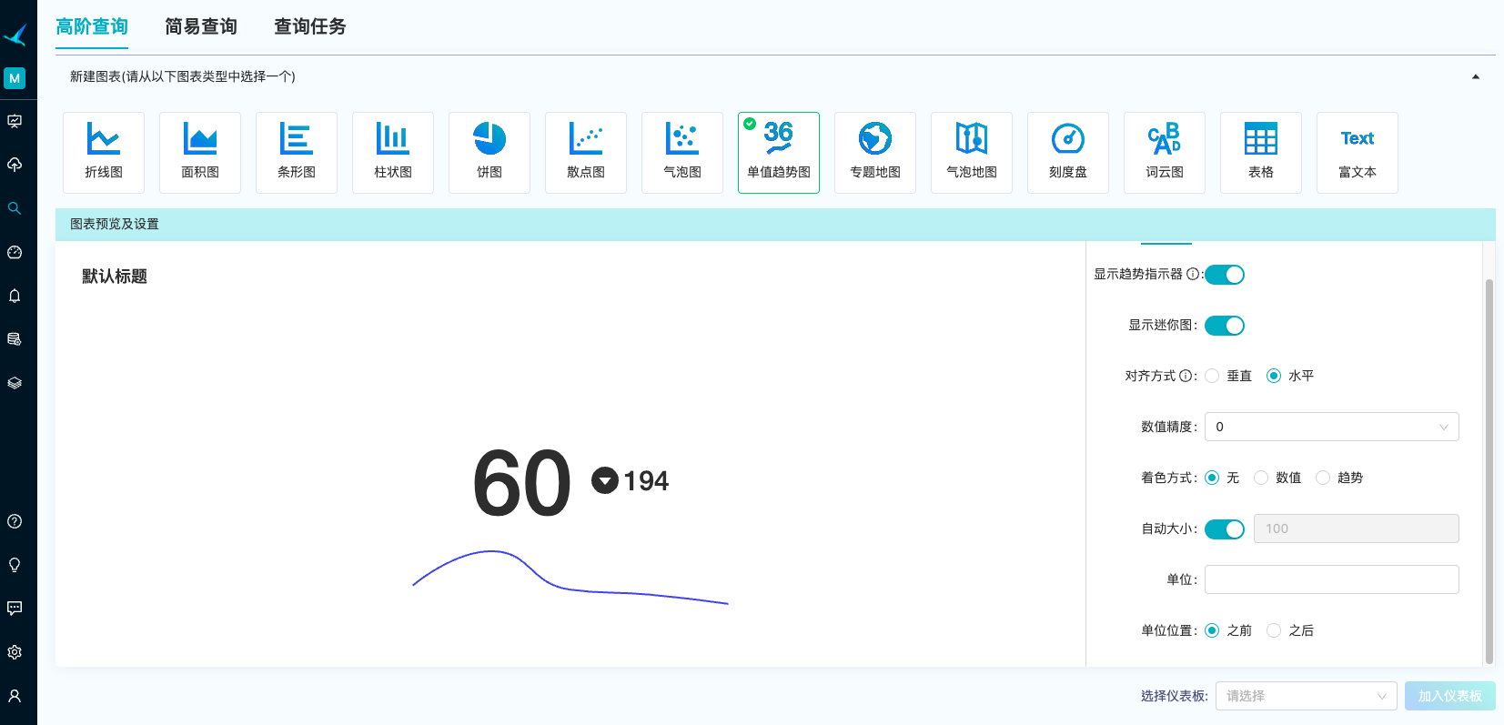This screenshot has height=725, width=1504.
Task: Select the 气泡图 bubble chart type
Action: (x=682, y=153)
